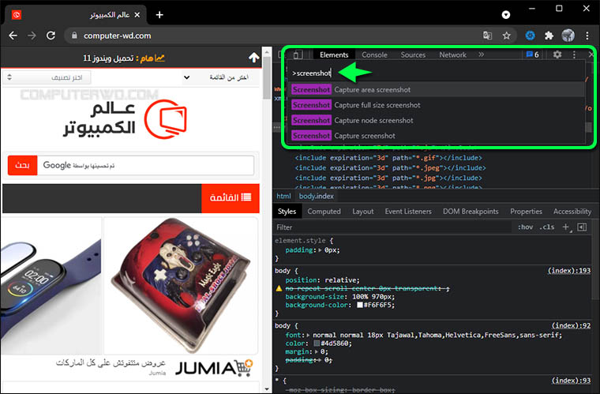Toggle computed styles sidebar icon
Viewport: 600px width, 394px height.
click(582, 227)
